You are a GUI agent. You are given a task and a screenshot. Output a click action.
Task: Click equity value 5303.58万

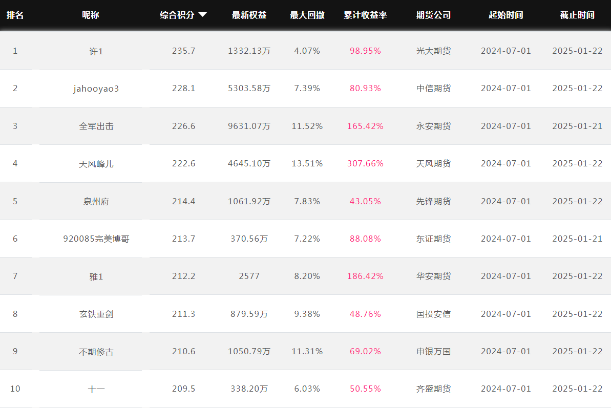tap(249, 89)
